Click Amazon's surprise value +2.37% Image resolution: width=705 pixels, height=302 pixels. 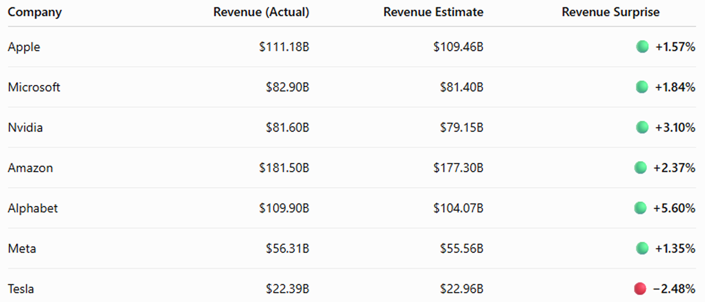coord(674,168)
